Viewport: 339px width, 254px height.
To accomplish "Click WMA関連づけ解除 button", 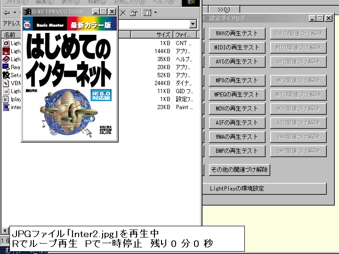I will coord(298,137).
